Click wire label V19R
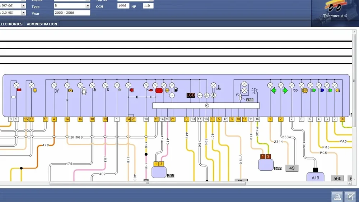 (x=241, y=159)
